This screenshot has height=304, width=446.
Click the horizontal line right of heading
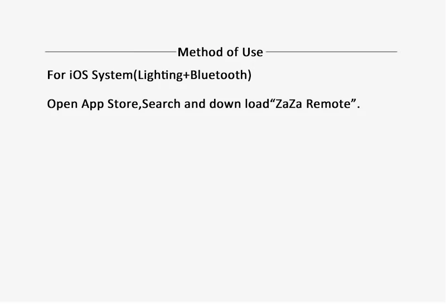click(x=332, y=52)
